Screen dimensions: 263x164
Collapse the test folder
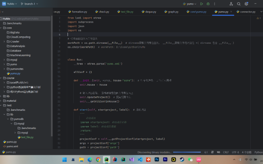(1, 105)
